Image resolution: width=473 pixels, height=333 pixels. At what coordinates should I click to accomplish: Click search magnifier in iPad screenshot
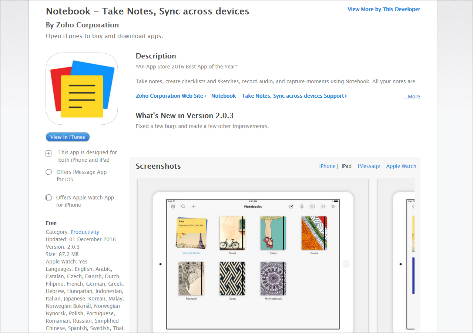(183, 206)
